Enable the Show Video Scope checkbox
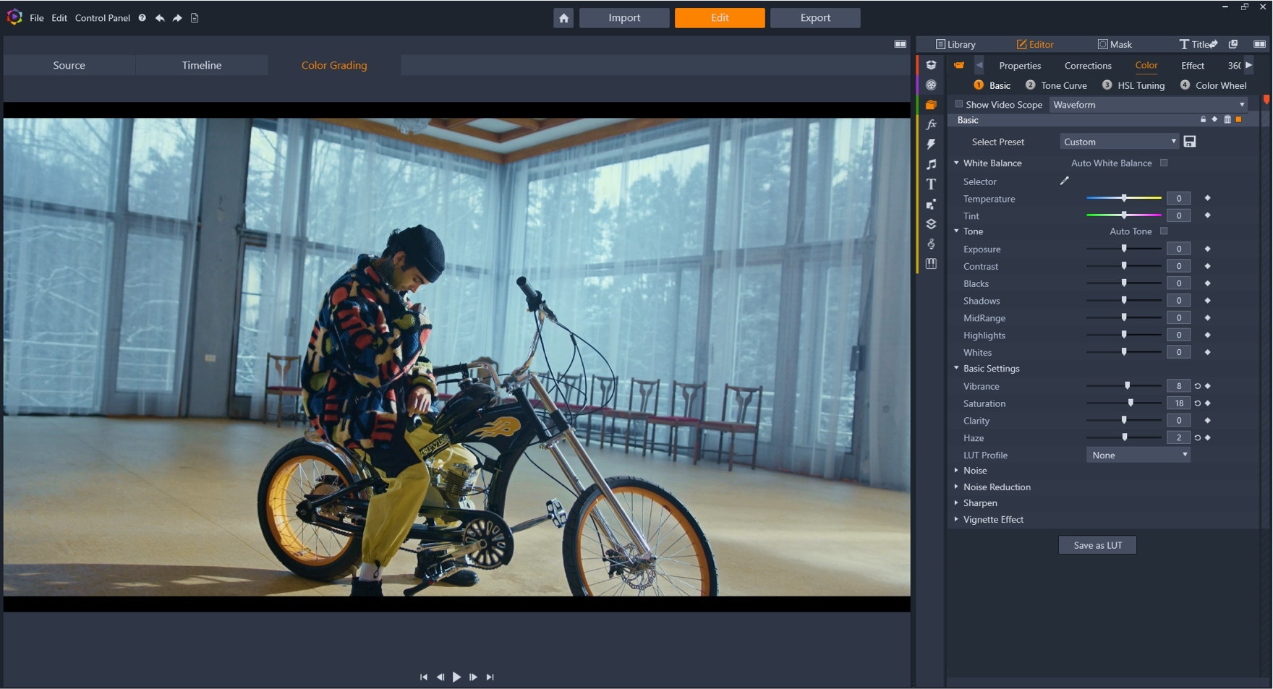Image resolution: width=1273 pixels, height=689 pixels. pos(959,104)
